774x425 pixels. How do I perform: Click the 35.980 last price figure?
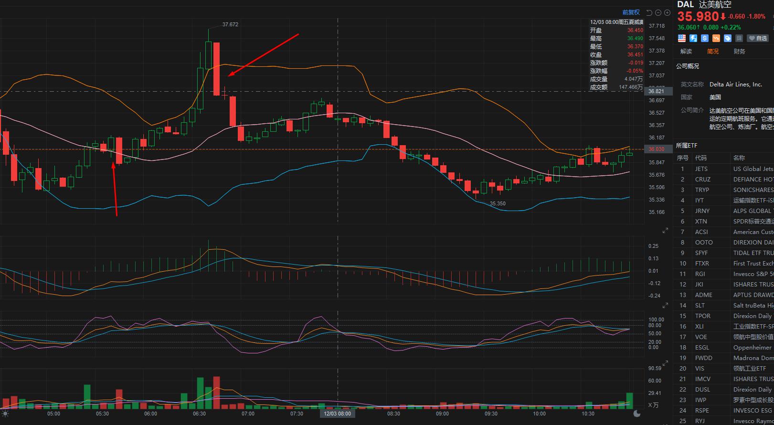698,17
